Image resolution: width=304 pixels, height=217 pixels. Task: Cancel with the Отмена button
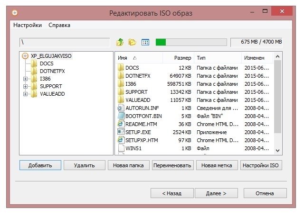(x=265, y=193)
